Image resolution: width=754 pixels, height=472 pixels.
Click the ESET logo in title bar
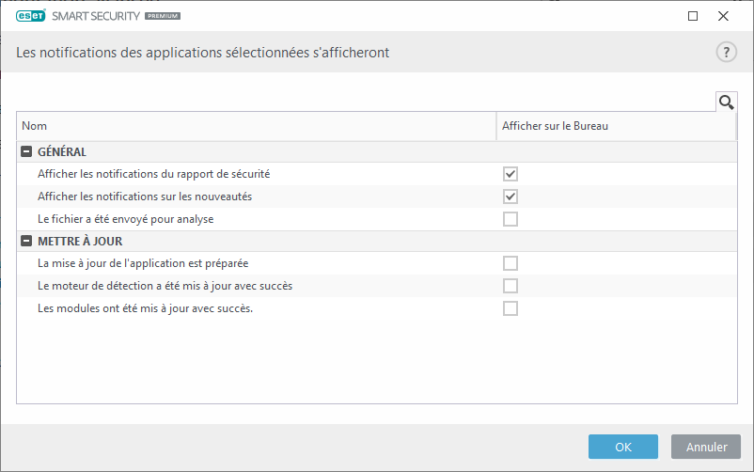coord(31,16)
